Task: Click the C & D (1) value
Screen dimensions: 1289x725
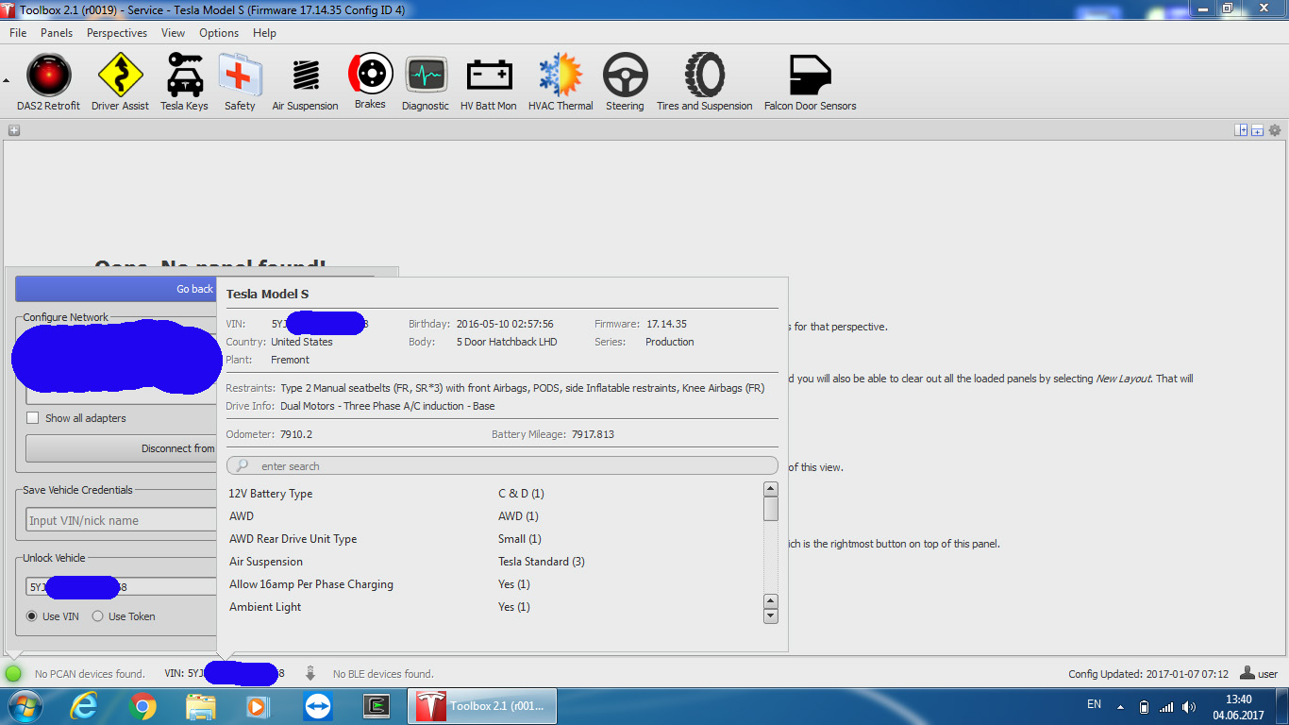Action: coord(521,494)
